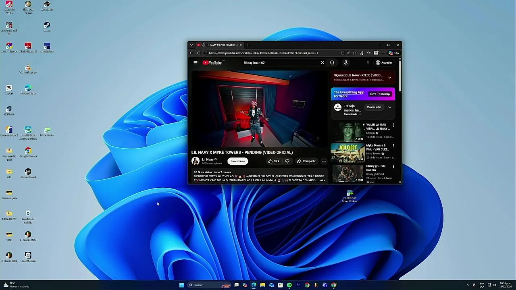Open Myke Towers VAN CLEEF video thumbnail
This screenshot has height=290, width=516.
[347, 153]
